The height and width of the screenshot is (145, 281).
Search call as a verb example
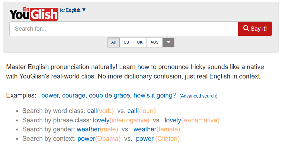point(100,111)
